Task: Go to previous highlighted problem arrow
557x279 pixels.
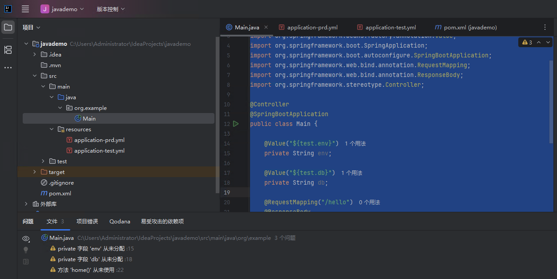Action: pos(539,42)
